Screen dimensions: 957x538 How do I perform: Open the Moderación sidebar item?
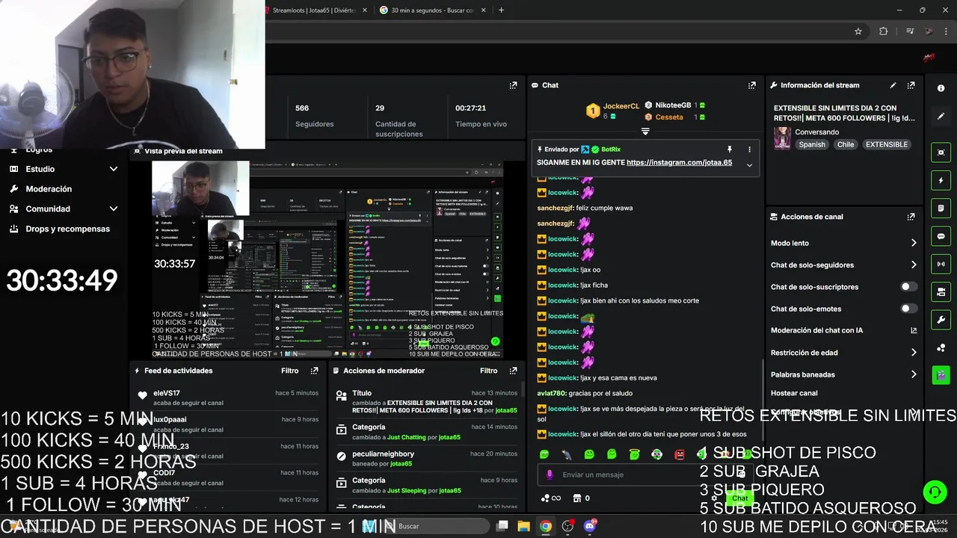(x=49, y=189)
